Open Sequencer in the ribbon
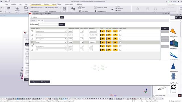 click(119, 9)
